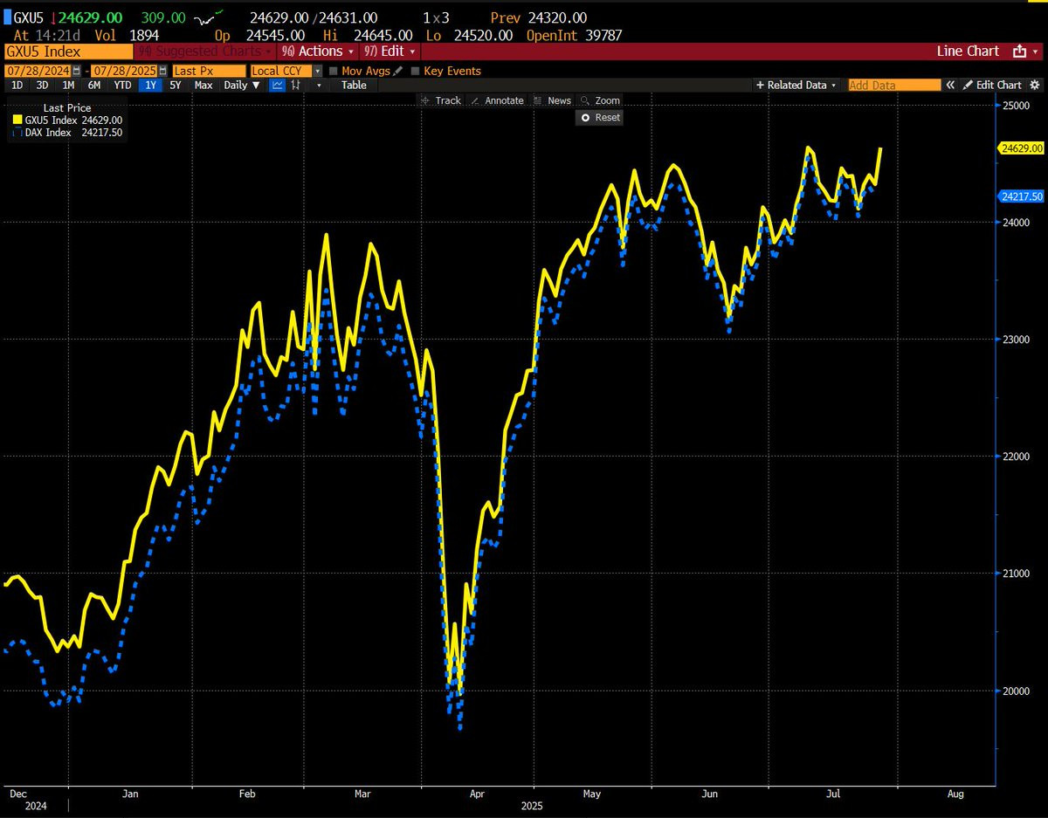The width and height of the screenshot is (1048, 818).
Task: Open the News overlay tool
Action: tap(552, 100)
